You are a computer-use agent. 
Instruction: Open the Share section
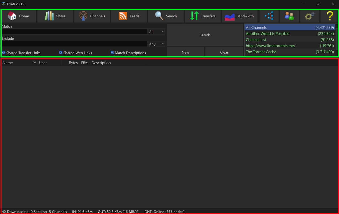tap(55, 16)
